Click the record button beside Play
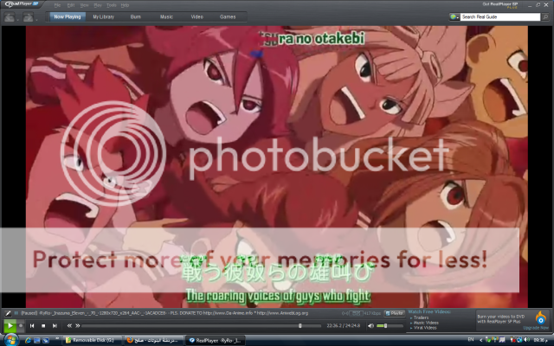The image size is (554, 346). pos(21,326)
